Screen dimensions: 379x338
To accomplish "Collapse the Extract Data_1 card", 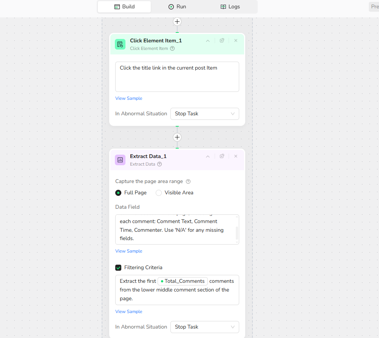I will pos(207,157).
